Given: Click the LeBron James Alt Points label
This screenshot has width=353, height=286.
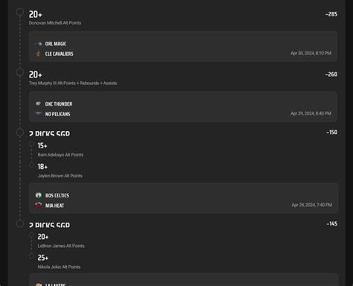Looking at the screenshot, I should [x=61, y=246].
